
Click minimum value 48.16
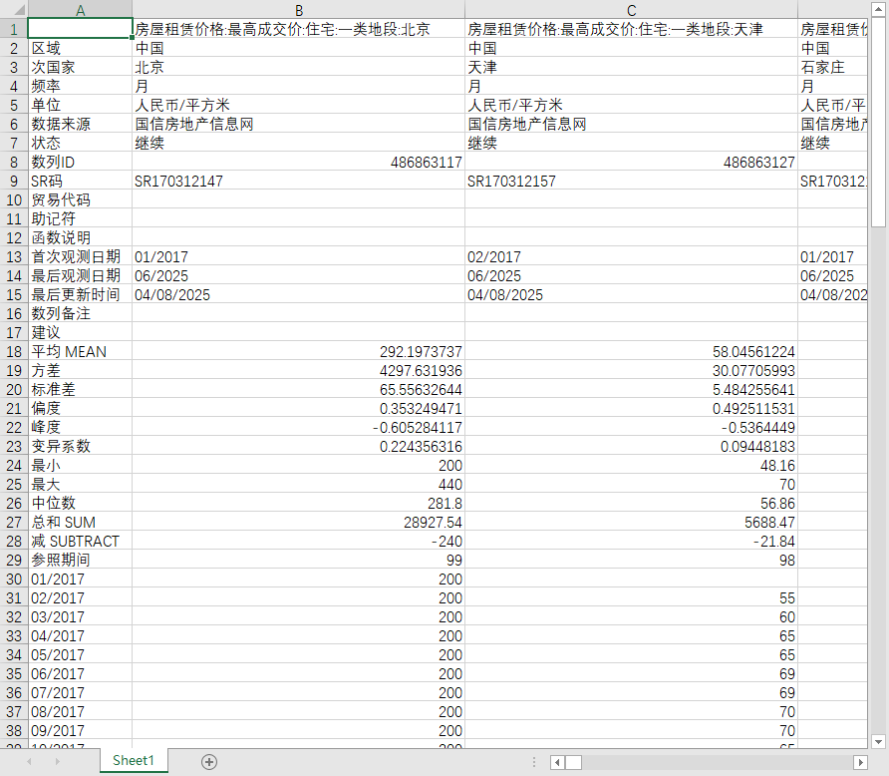[631, 466]
